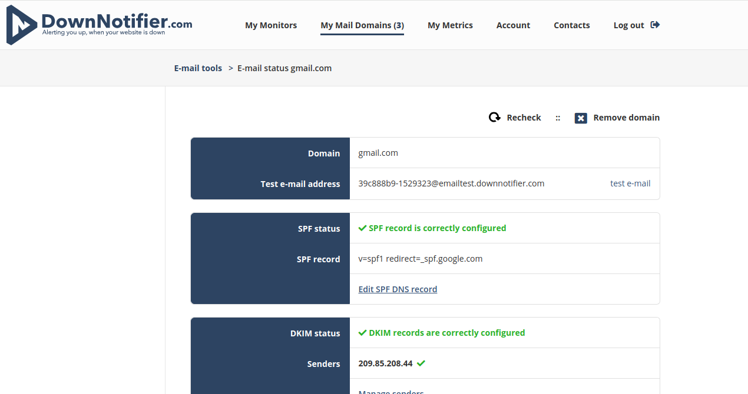Click the Manage senders link
This screenshot has width=748, height=394.
click(391, 392)
